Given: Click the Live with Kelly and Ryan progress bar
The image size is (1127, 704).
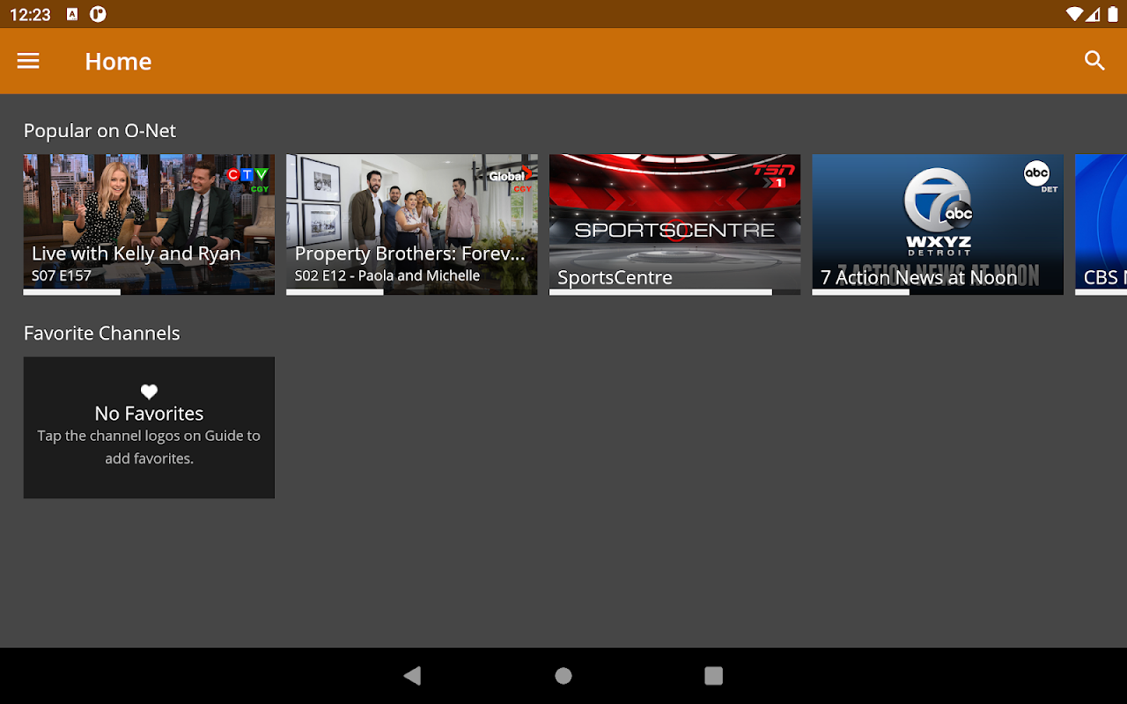Looking at the screenshot, I should pos(149,292).
